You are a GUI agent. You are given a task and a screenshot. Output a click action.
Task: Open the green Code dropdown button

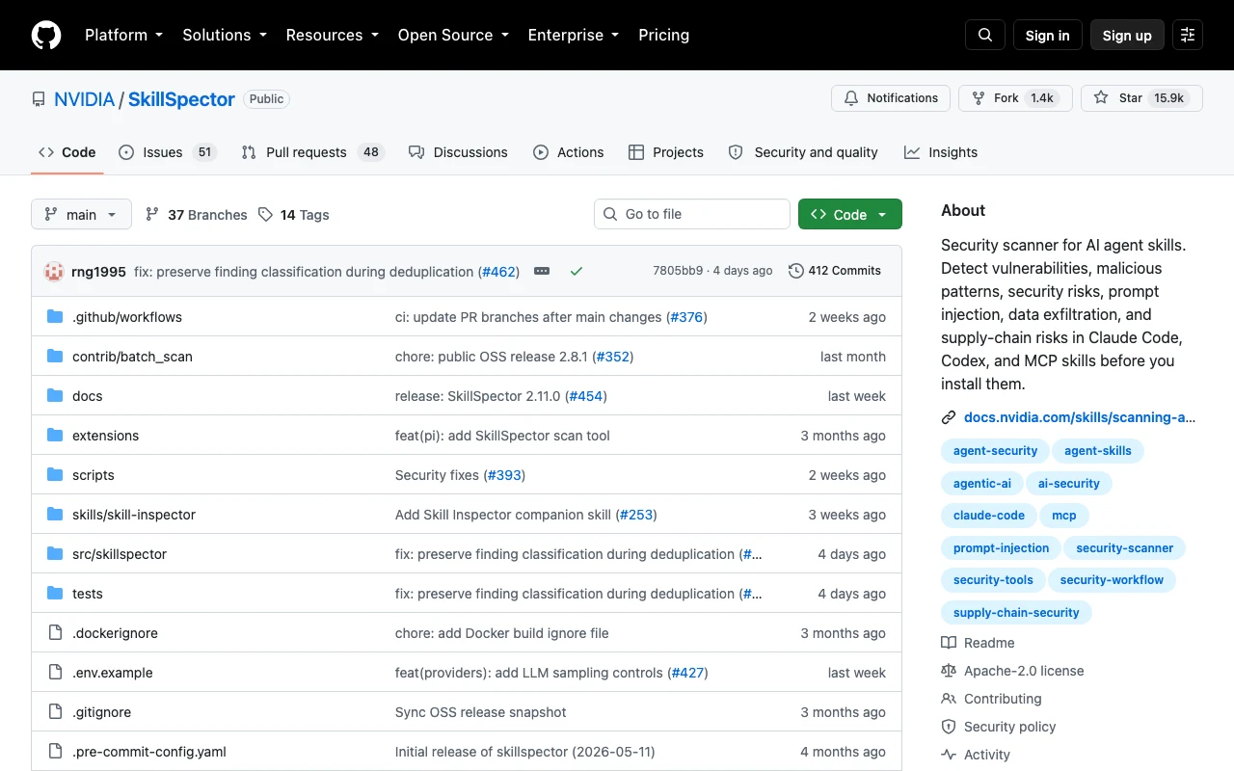850,214
